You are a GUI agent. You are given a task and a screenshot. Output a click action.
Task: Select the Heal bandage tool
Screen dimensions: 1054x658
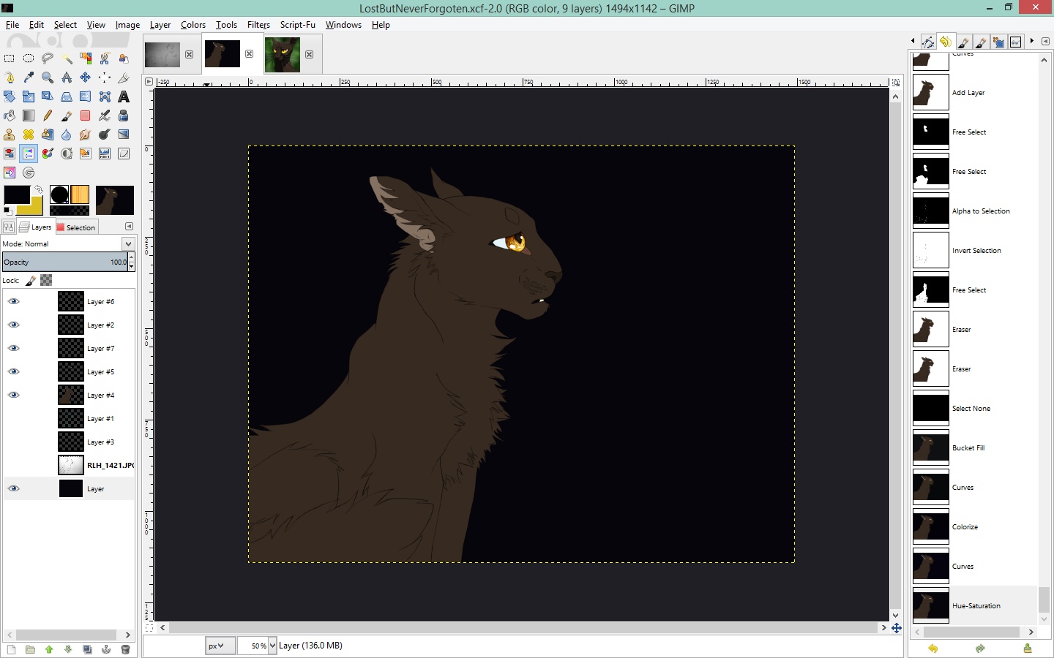pyautogui.click(x=29, y=135)
